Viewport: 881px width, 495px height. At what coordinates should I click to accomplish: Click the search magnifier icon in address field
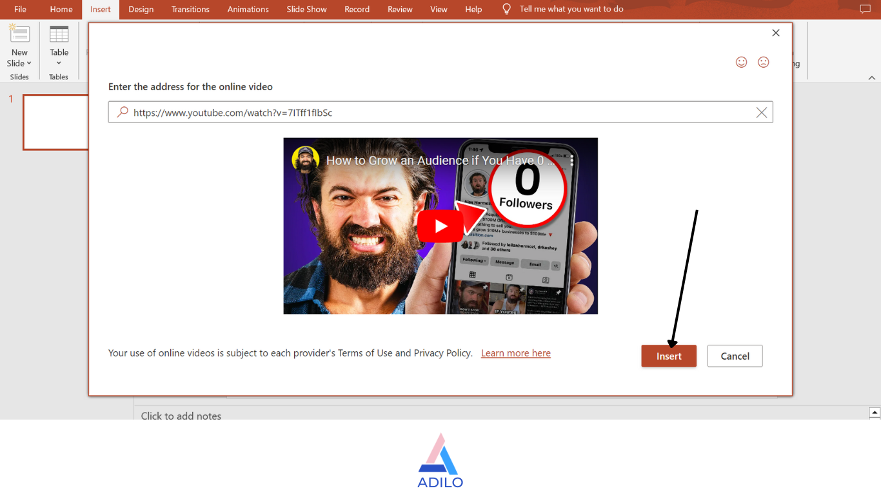[x=123, y=112]
